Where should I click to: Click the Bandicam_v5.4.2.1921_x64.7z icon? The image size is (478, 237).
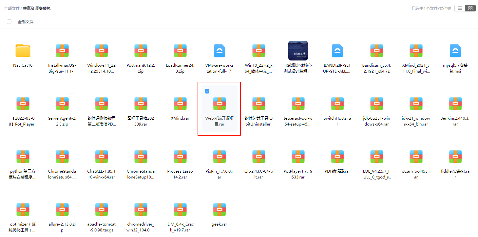pyautogui.click(x=377, y=51)
